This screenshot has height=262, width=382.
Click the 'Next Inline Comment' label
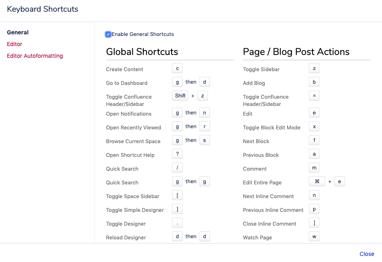[x=268, y=196]
